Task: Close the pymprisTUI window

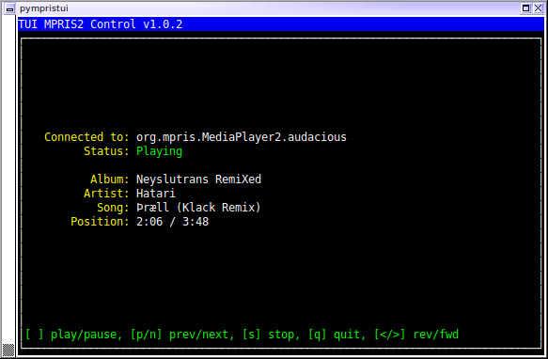Action: (539, 8)
